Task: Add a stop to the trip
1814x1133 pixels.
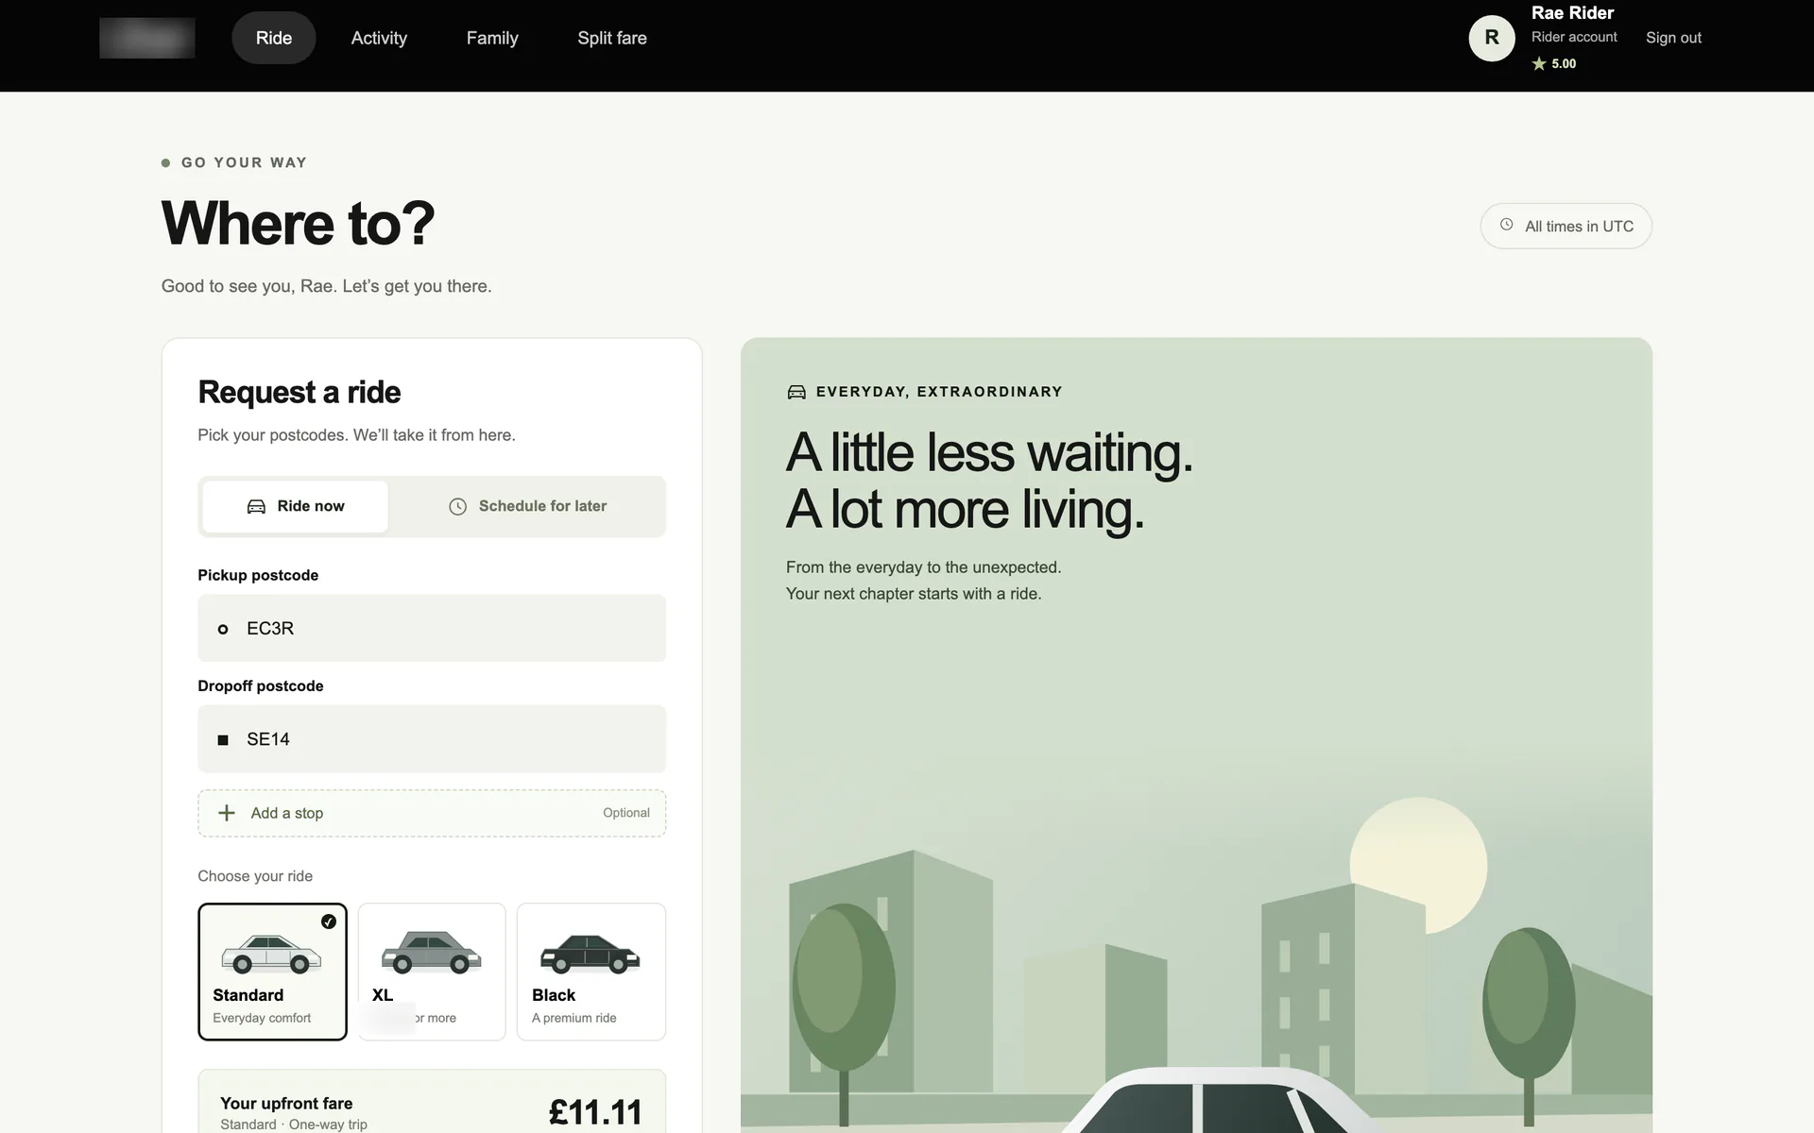Action: pyautogui.click(x=432, y=813)
